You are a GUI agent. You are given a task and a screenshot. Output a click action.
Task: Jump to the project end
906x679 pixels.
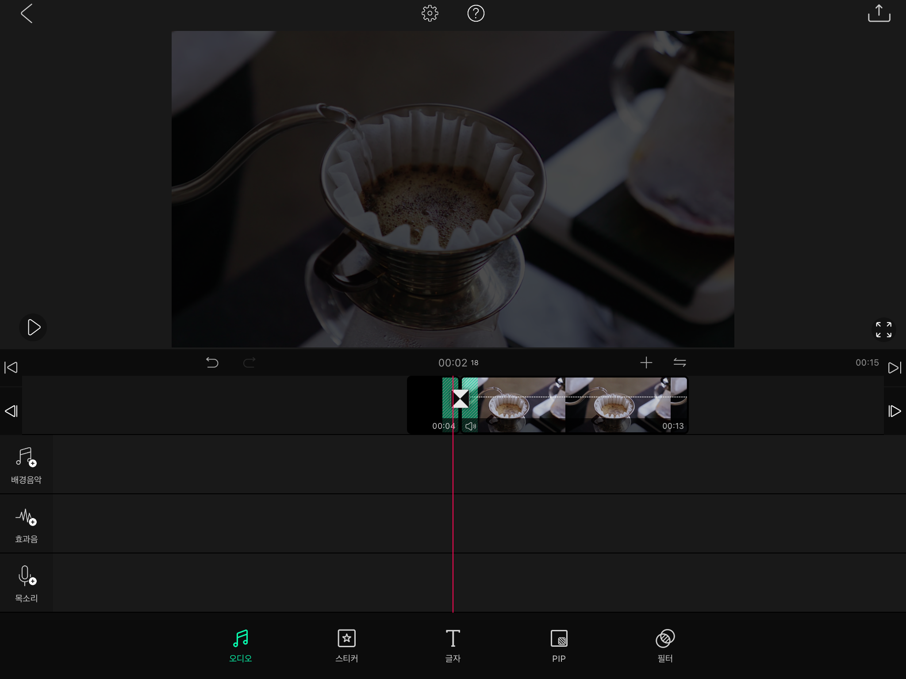894,367
